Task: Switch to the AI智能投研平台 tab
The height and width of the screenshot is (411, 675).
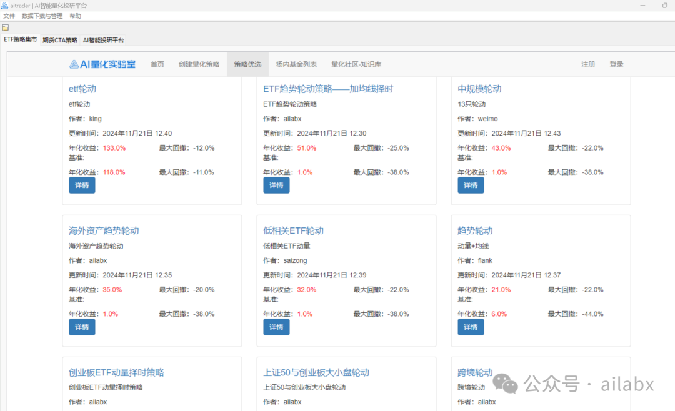Action: (x=103, y=41)
